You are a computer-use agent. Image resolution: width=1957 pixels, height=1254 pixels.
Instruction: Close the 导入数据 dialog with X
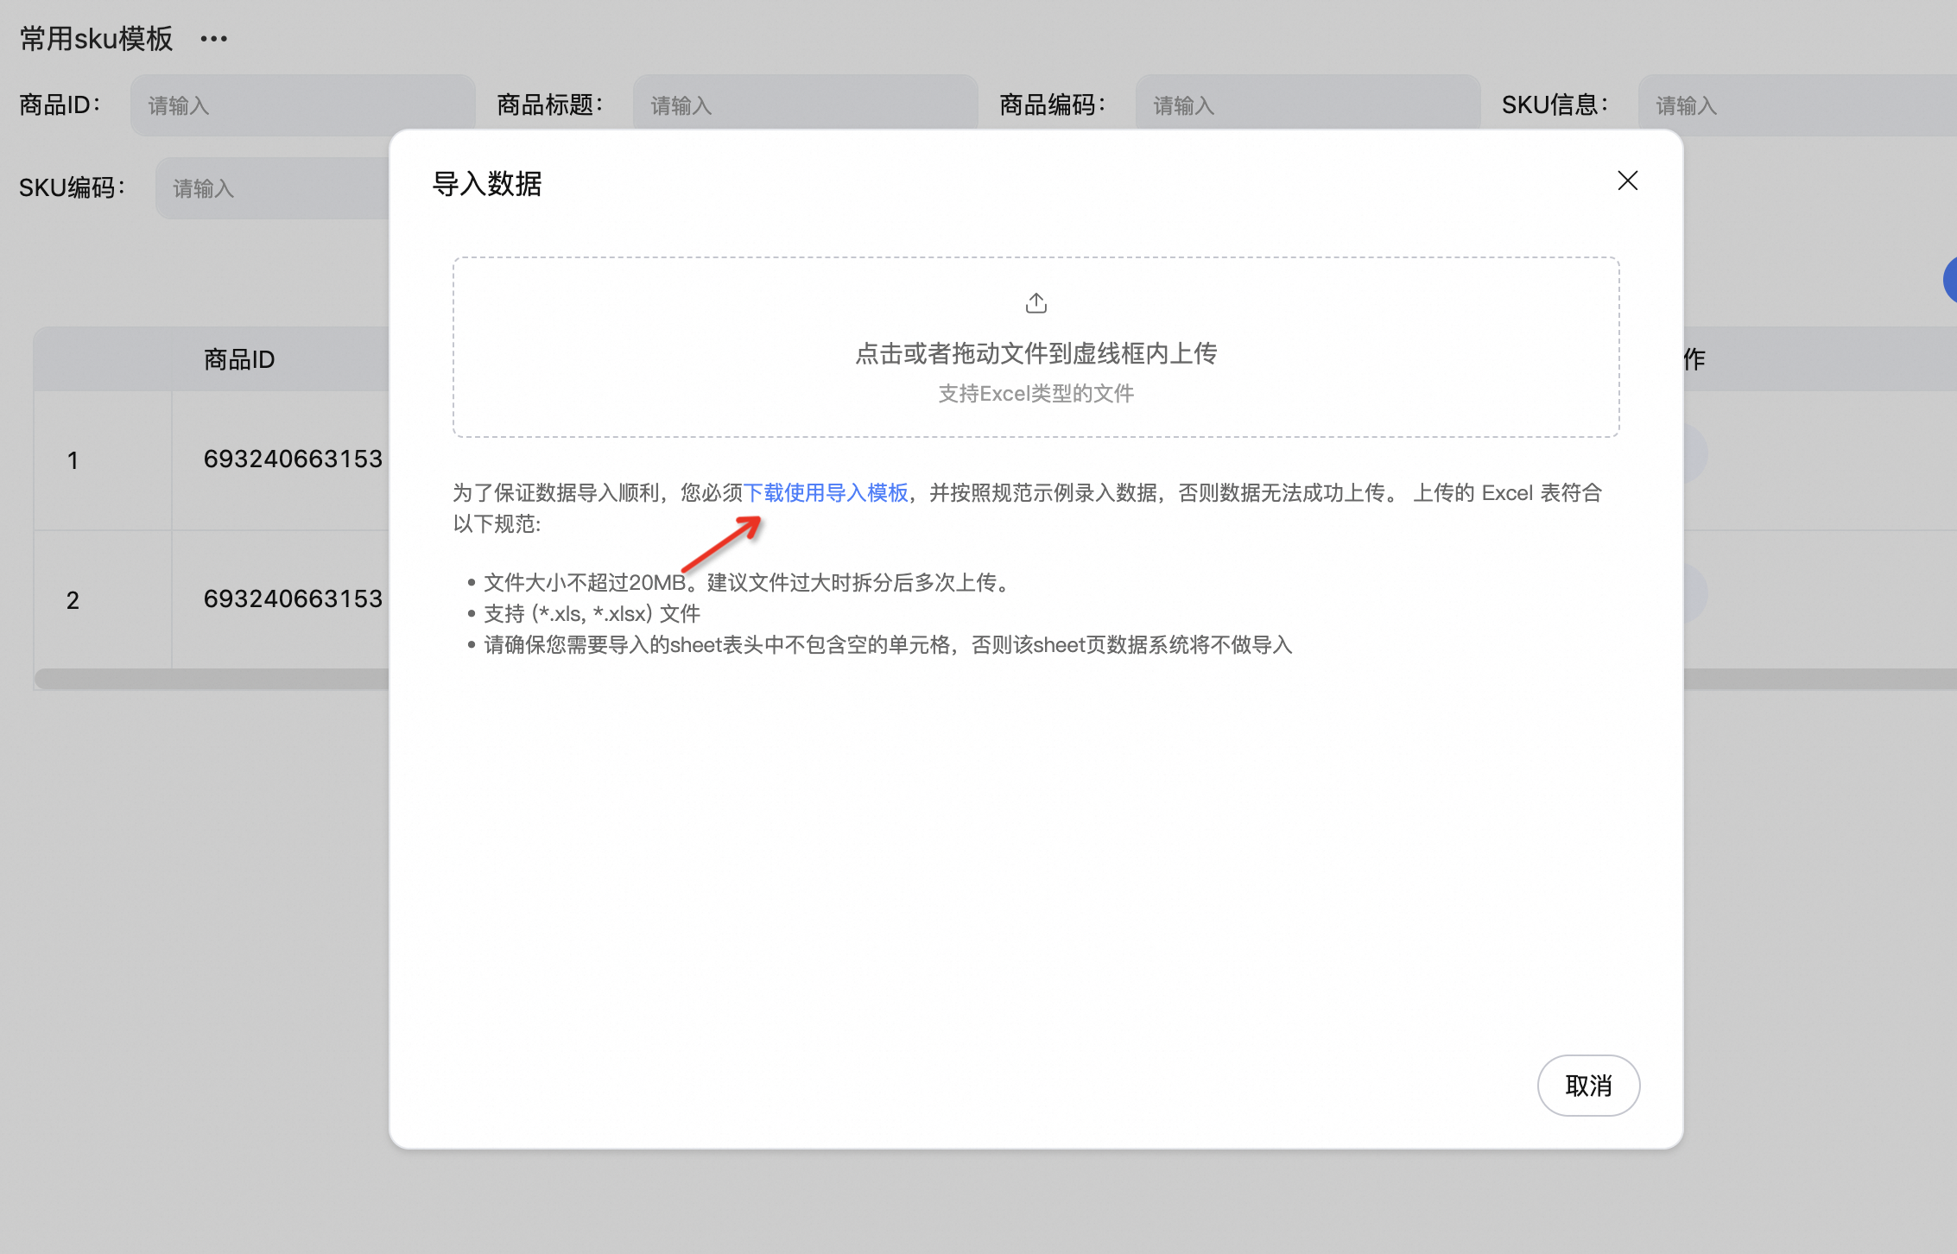tap(1627, 180)
